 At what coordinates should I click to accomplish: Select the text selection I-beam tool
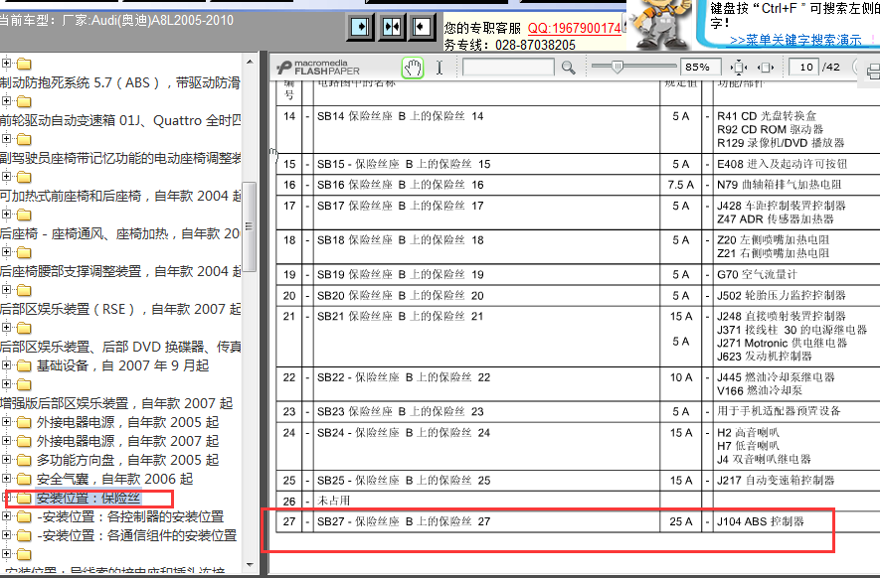[440, 68]
